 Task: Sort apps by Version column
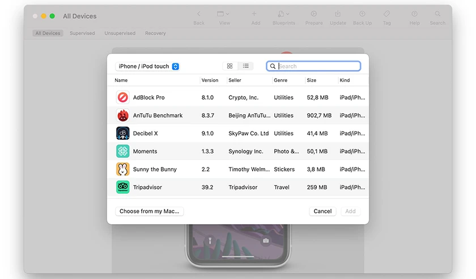(210, 80)
